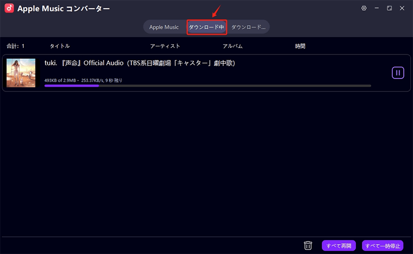Image resolution: width=413 pixels, height=254 pixels.
Task: Open the truncated ダウンロード... tab
Action: click(248, 27)
